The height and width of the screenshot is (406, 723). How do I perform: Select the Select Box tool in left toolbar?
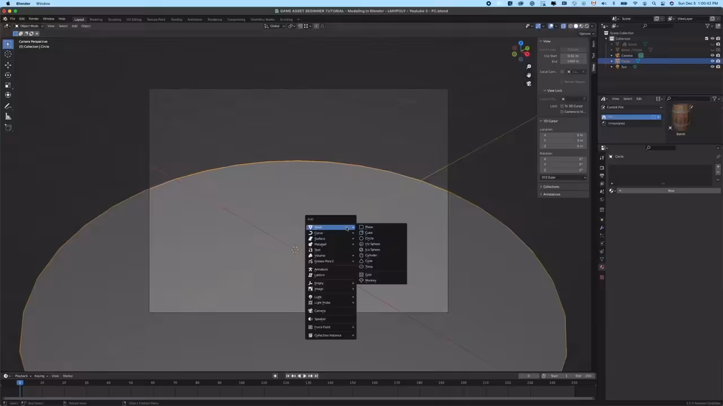(x=8, y=44)
